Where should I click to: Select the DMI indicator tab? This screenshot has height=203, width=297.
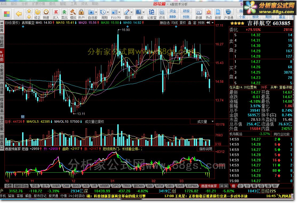(x=66, y=186)
